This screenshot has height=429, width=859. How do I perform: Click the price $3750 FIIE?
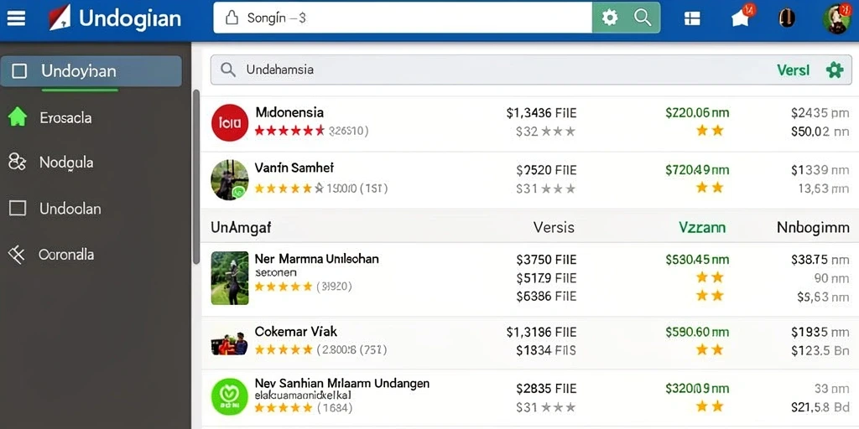(x=546, y=260)
